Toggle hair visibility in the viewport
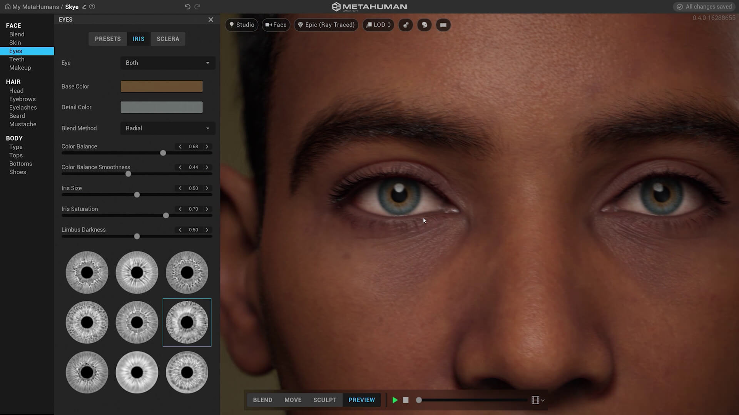Viewport: 739px width, 415px height. pos(405,25)
